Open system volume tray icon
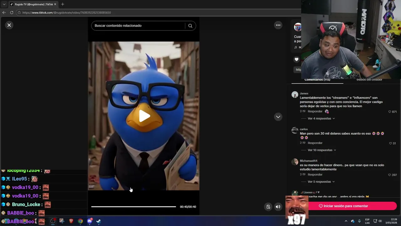Viewport: 401px width, 226px height. click(x=380, y=221)
